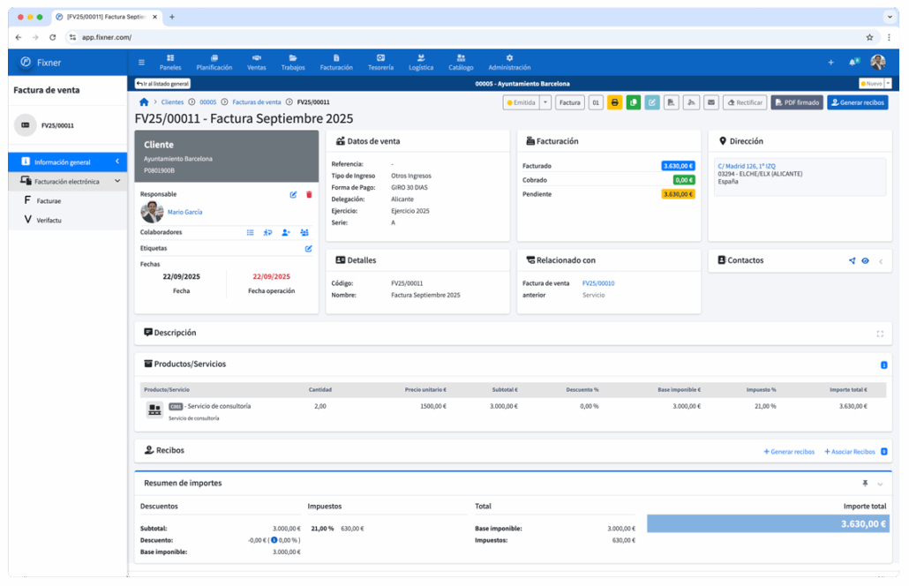Toggle the hamburger sidebar menu
The width and height of the screenshot is (909, 586).
coord(141,63)
